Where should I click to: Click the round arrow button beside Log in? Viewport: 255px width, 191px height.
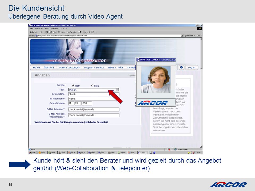click(181, 67)
